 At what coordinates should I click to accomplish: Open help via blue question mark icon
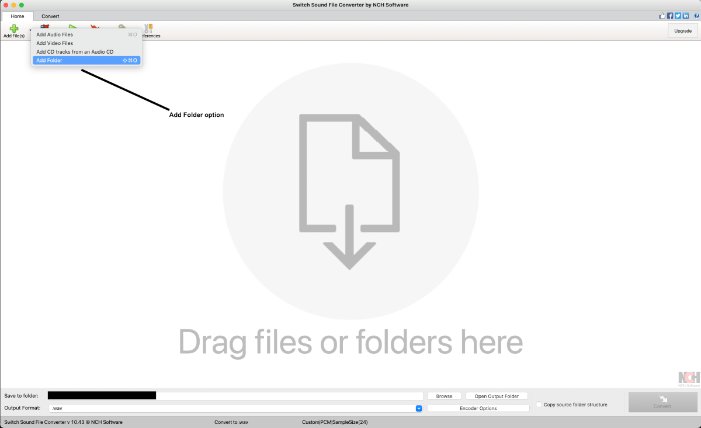[x=696, y=16]
